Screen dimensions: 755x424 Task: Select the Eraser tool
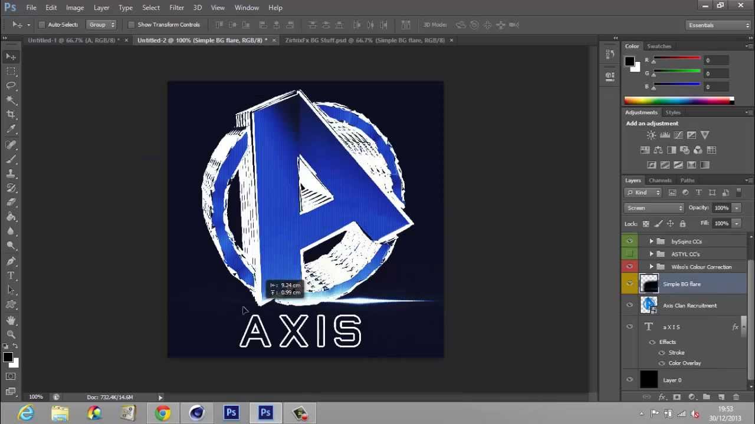click(11, 203)
